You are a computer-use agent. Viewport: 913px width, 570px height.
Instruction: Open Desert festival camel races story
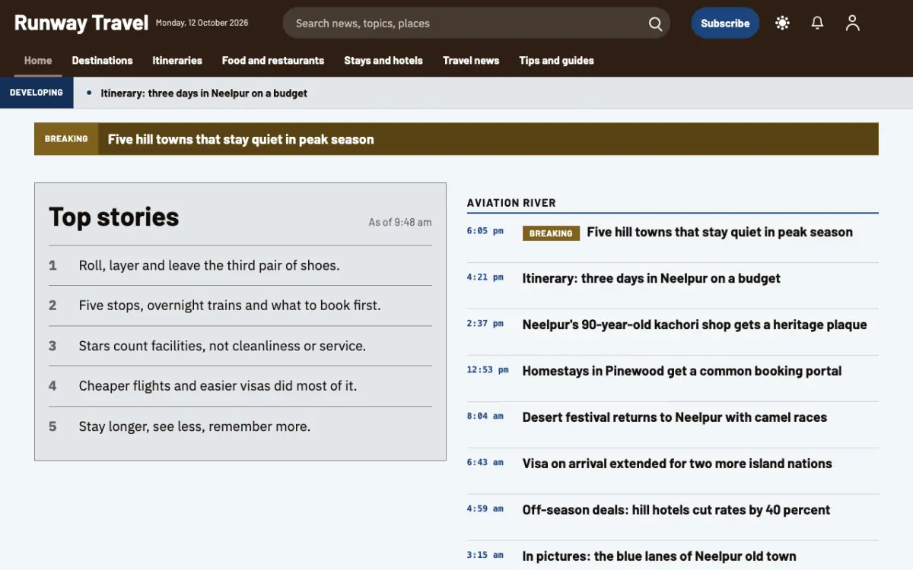click(x=674, y=418)
